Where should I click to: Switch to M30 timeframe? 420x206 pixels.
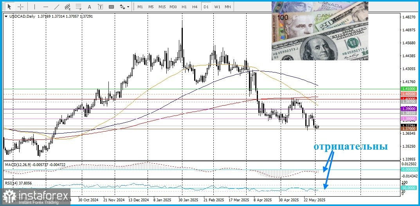pos(173,7)
